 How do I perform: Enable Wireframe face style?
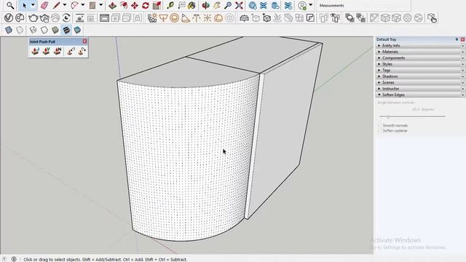pos(33,30)
